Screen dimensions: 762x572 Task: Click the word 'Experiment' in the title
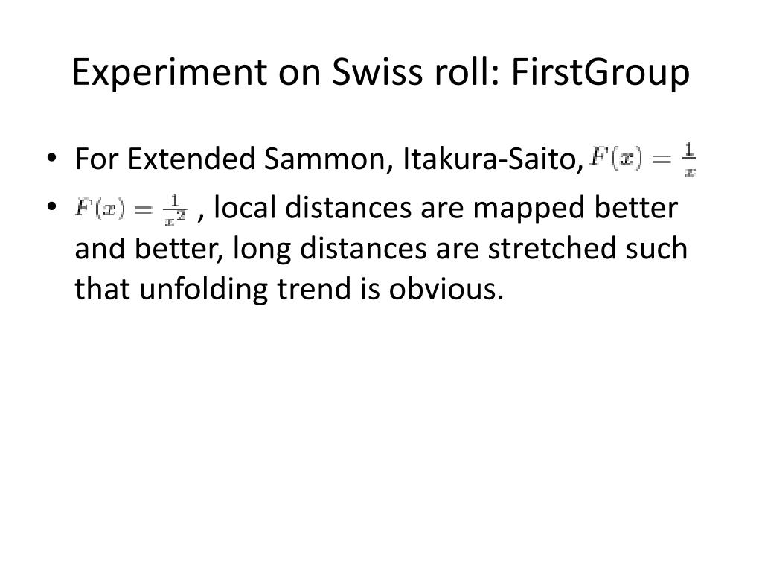click(170, 73)
